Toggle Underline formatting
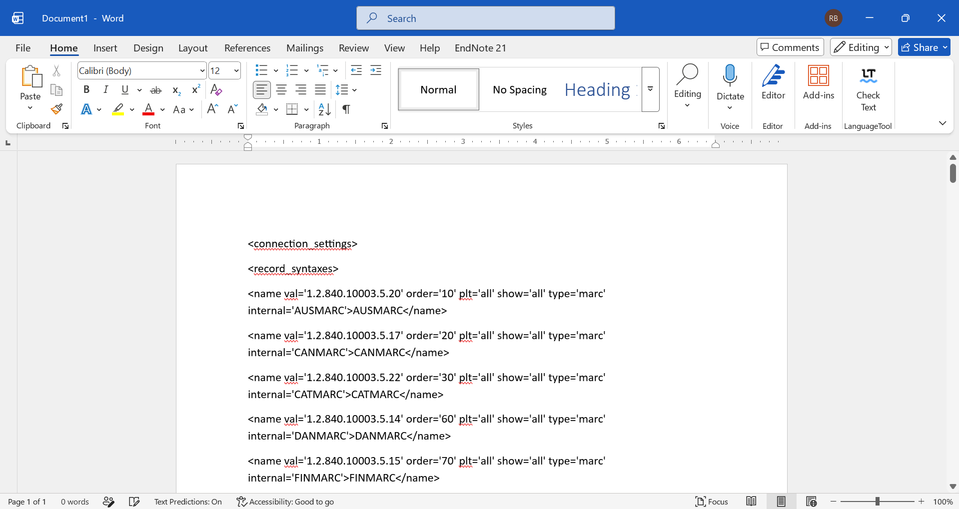The image size is (959, 509). point(125,90)
